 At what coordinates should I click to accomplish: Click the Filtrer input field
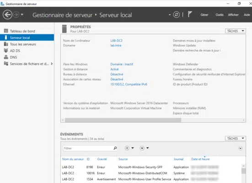(x=88, y=148)
